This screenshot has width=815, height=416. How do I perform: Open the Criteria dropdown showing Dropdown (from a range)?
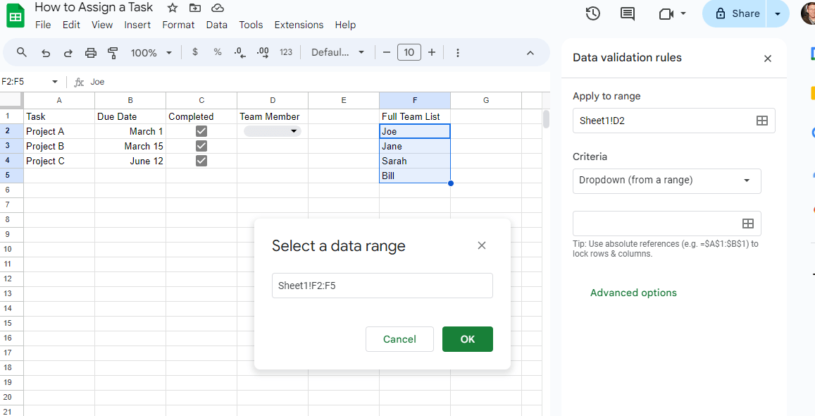coord(666,181)
